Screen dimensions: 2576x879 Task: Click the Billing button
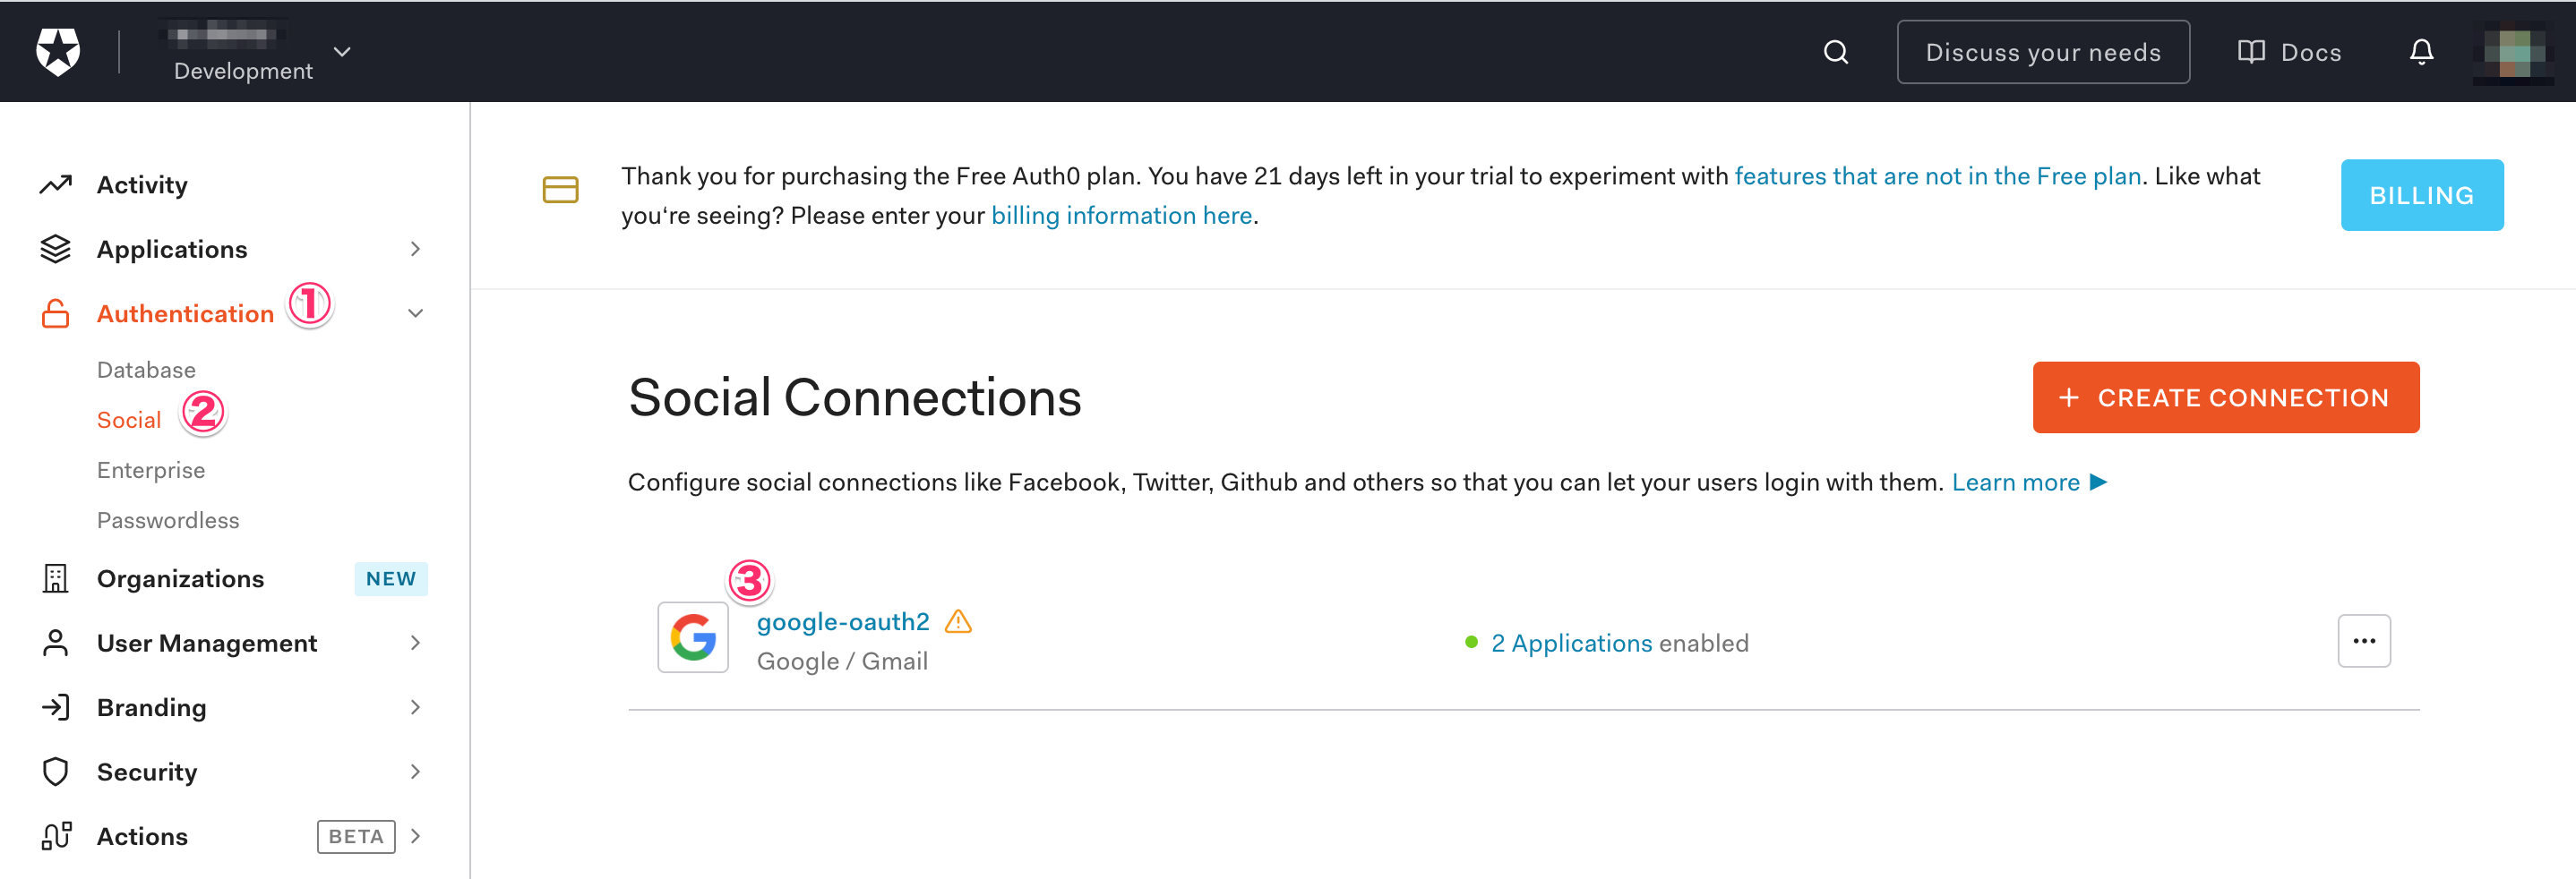pos(2421,196)
